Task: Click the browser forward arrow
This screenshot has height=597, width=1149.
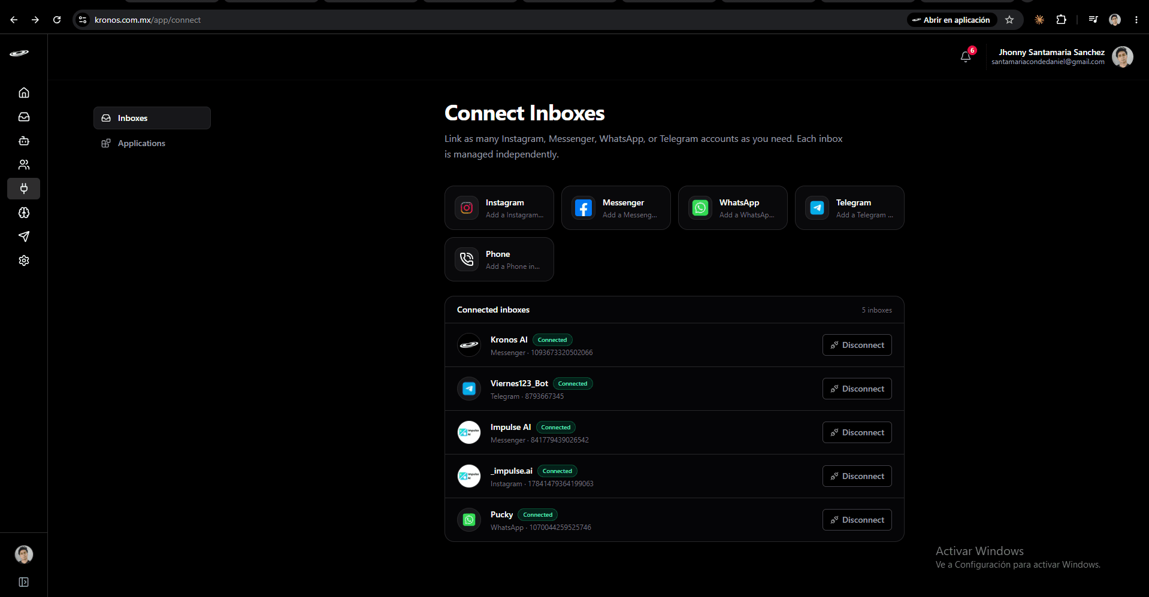Action: [35, 20]
